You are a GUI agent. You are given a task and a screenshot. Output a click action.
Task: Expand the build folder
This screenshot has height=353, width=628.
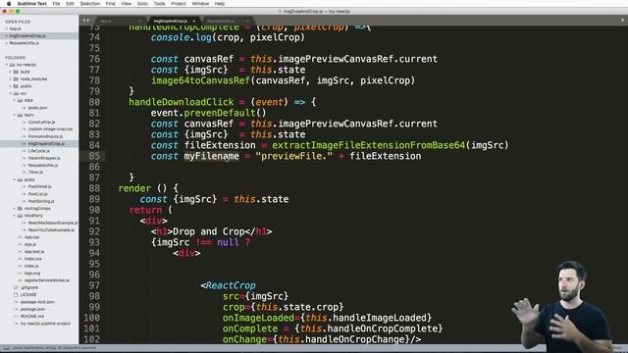pyautogui.click(x=11, y=72)
